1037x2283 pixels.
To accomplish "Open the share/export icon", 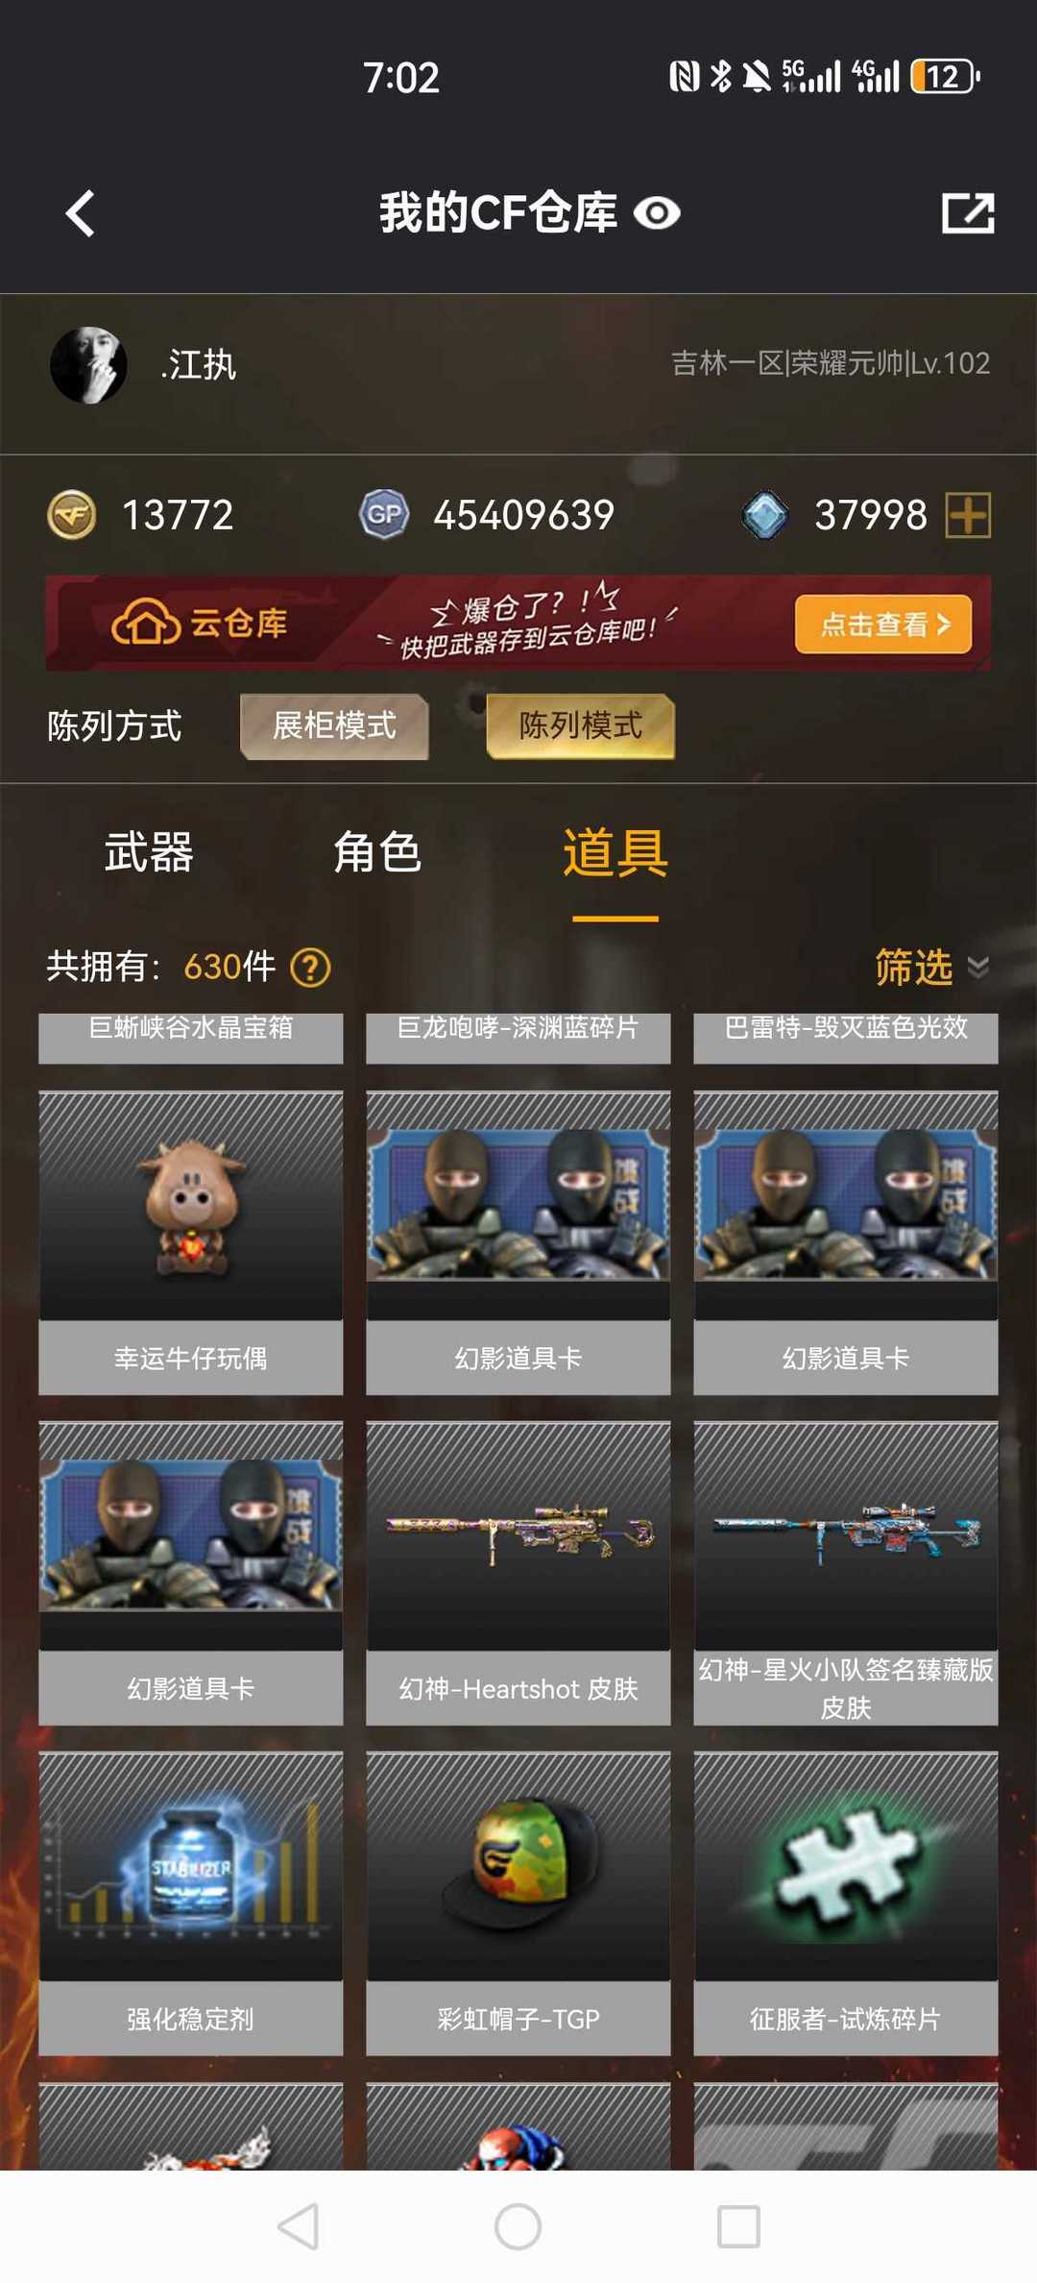I will [968, 212].
